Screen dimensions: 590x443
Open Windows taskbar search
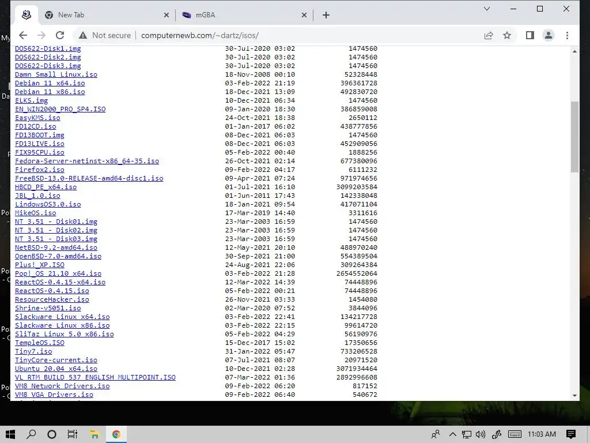31,434
